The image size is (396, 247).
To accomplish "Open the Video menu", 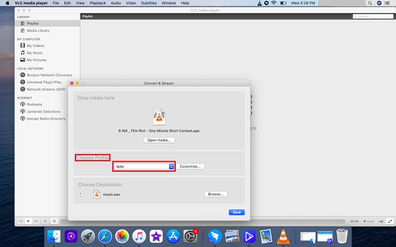I will 131,3.
